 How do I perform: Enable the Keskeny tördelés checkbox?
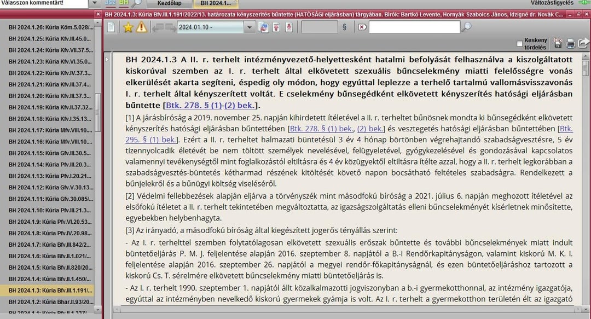point(520,43)
